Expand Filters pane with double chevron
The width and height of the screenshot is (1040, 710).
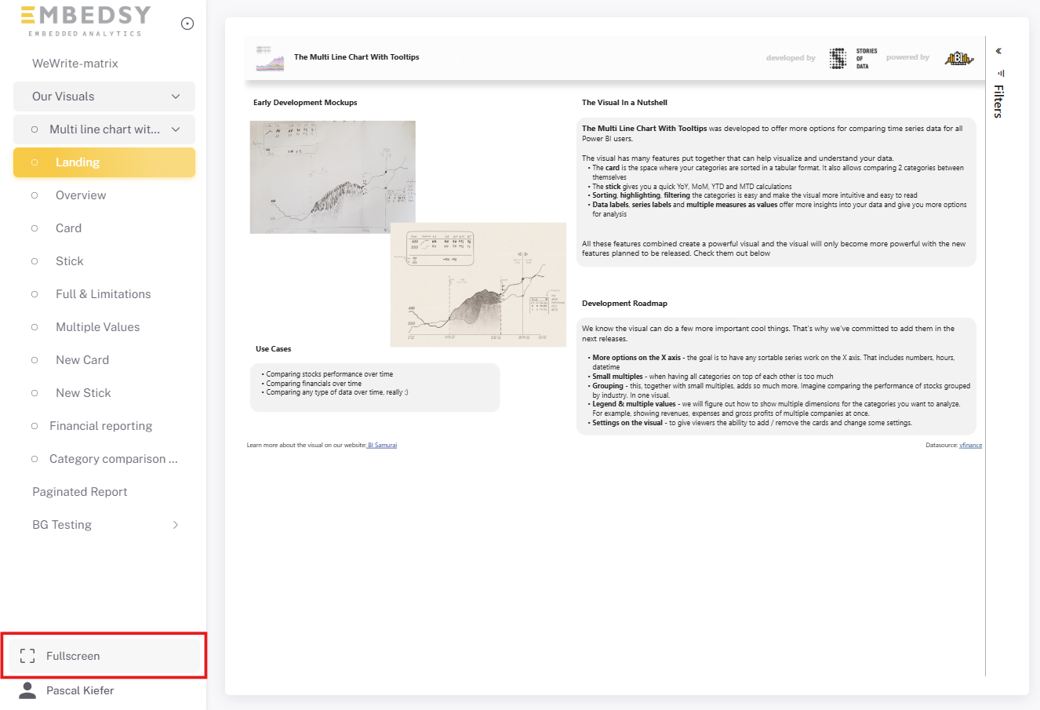(x=998, y=51)
